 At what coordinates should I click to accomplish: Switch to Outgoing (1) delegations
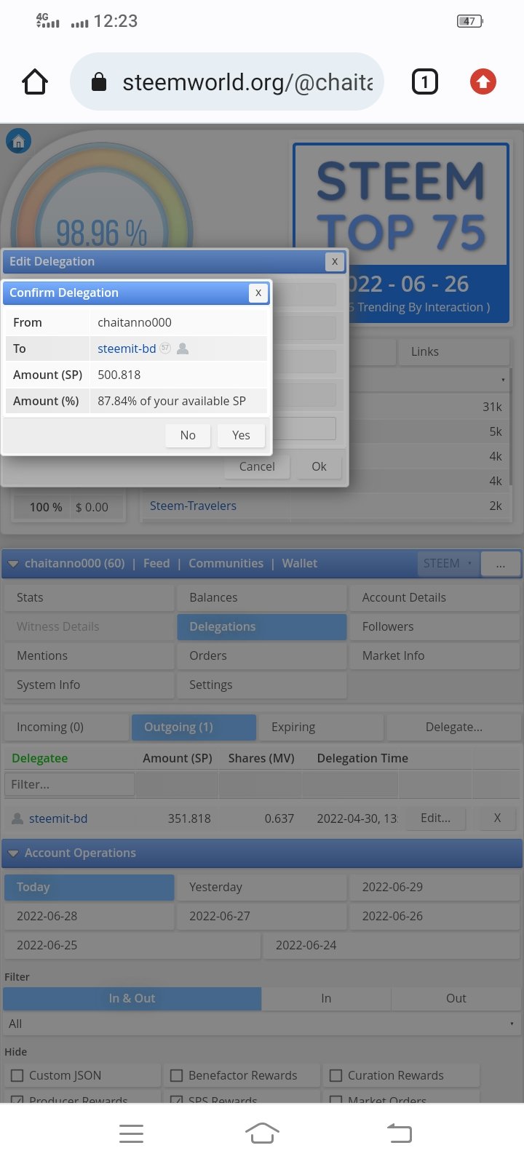[x=194, y=727]
